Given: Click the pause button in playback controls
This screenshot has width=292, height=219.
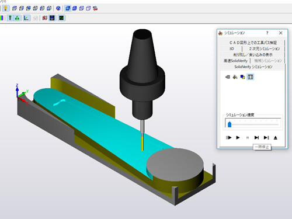Looking at the screenshot, I should tap(248, 138).
